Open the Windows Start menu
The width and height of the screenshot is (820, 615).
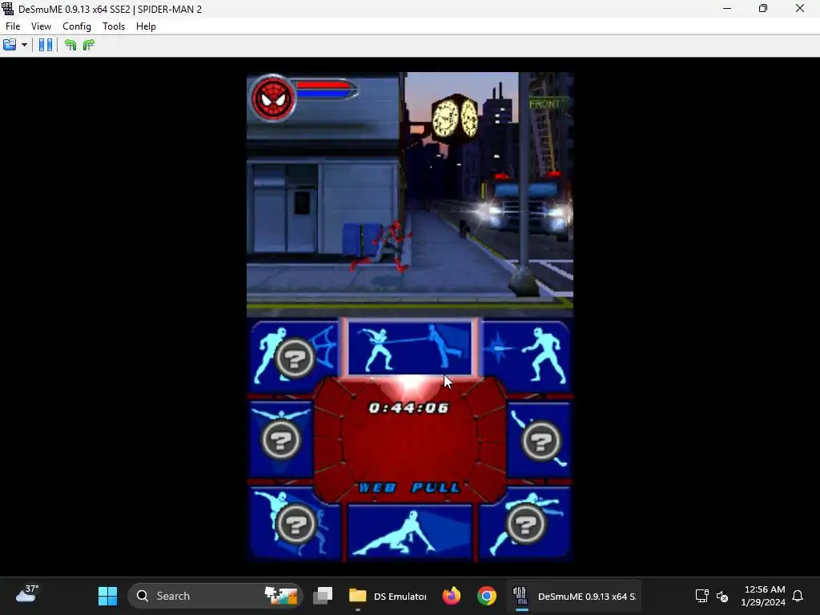[108, 596]
